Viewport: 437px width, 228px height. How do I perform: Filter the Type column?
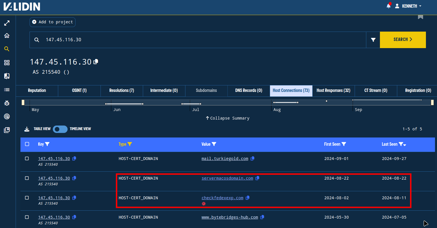[130, 144]
